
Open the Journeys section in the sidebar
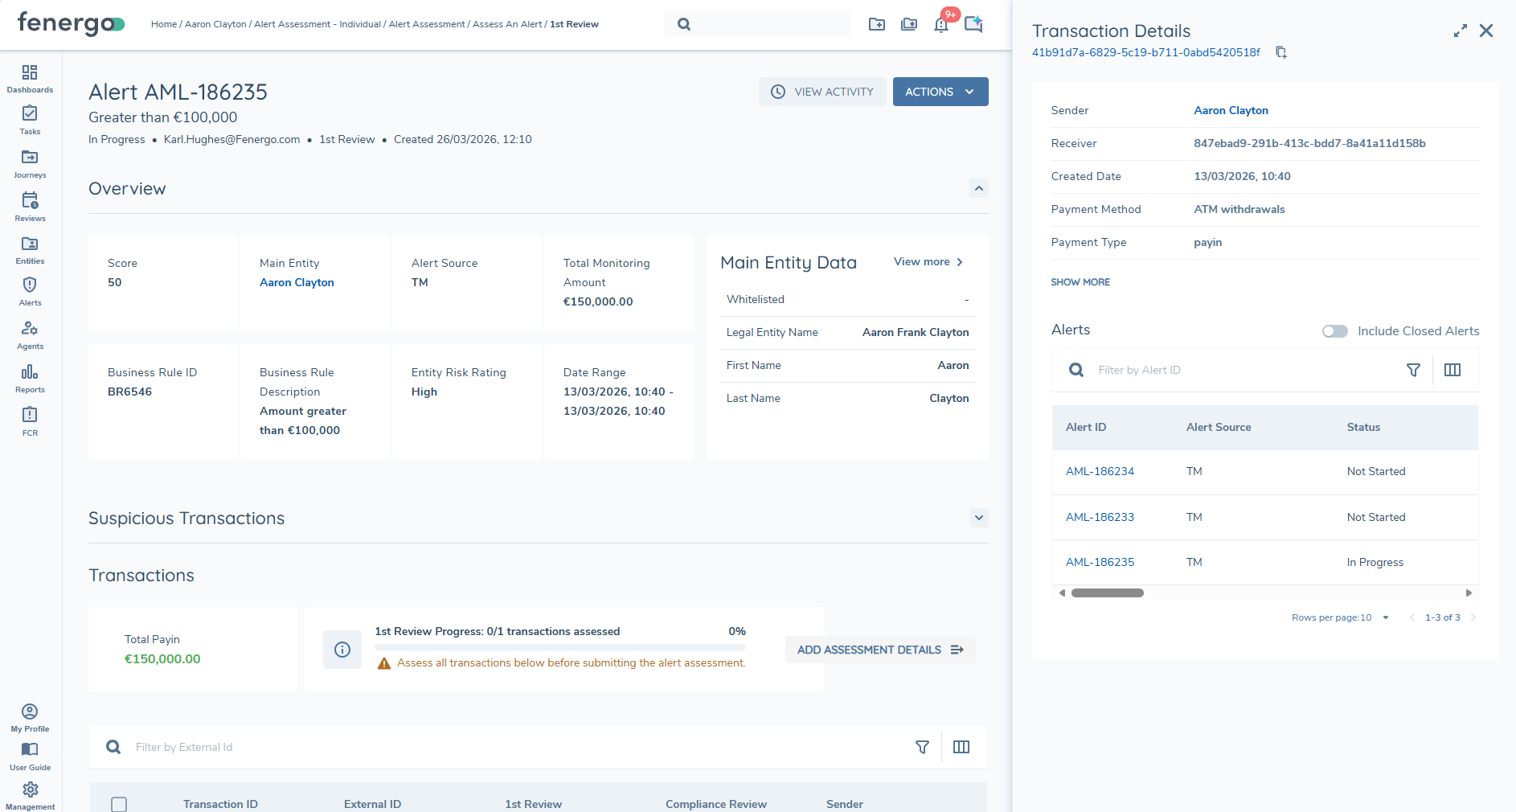coord(30,163)
